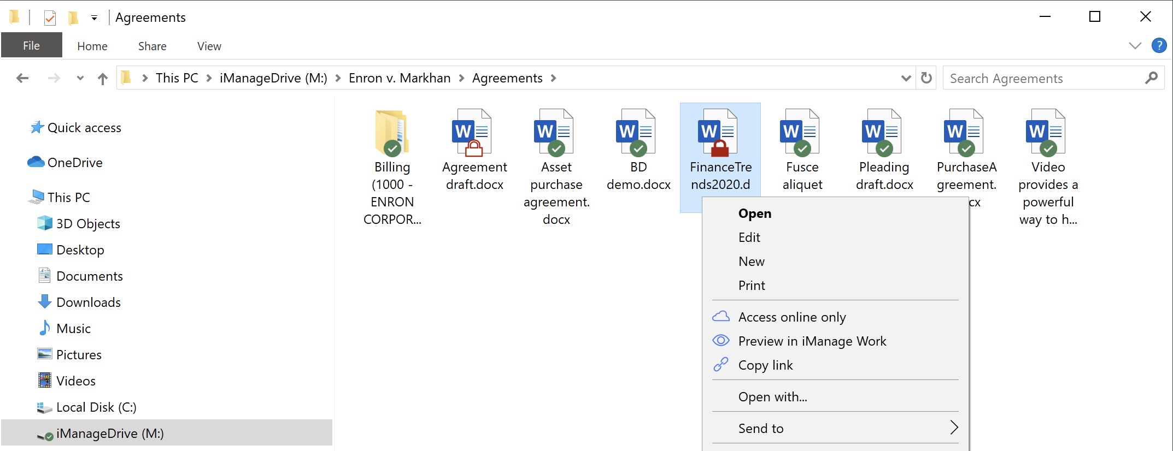Expand chevron after Enron v. Markhan breadcrumb
1173x451 pixels.
click(x=462, y=78)
